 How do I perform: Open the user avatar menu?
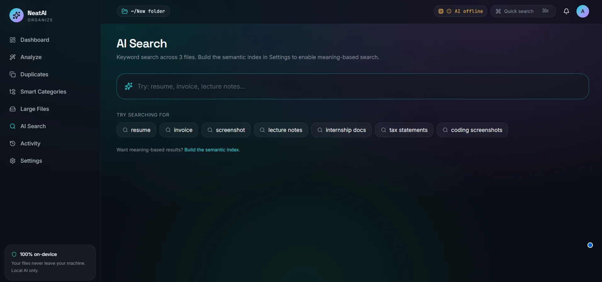(x=583, y=11)
